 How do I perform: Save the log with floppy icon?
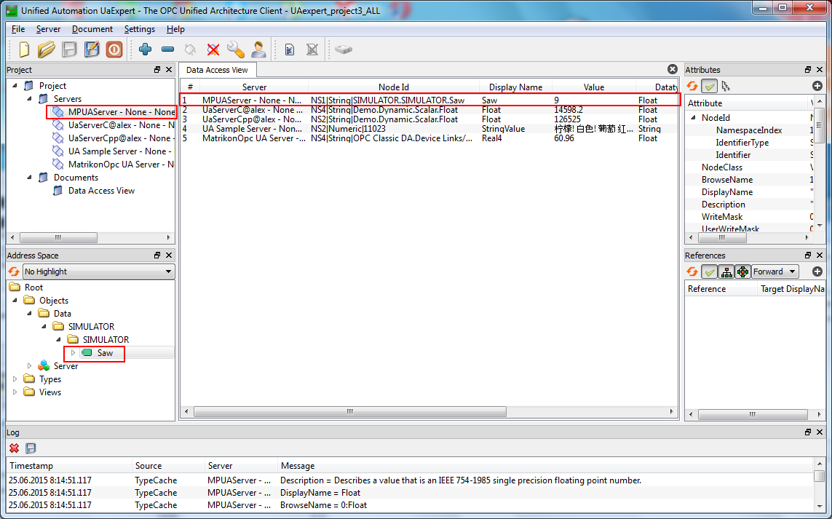31,448
